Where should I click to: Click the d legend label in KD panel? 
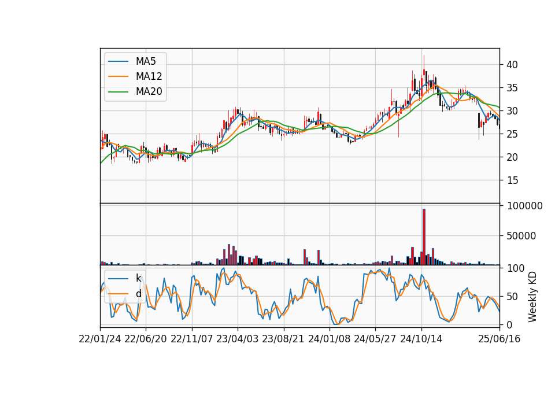[x=138, y=294]
